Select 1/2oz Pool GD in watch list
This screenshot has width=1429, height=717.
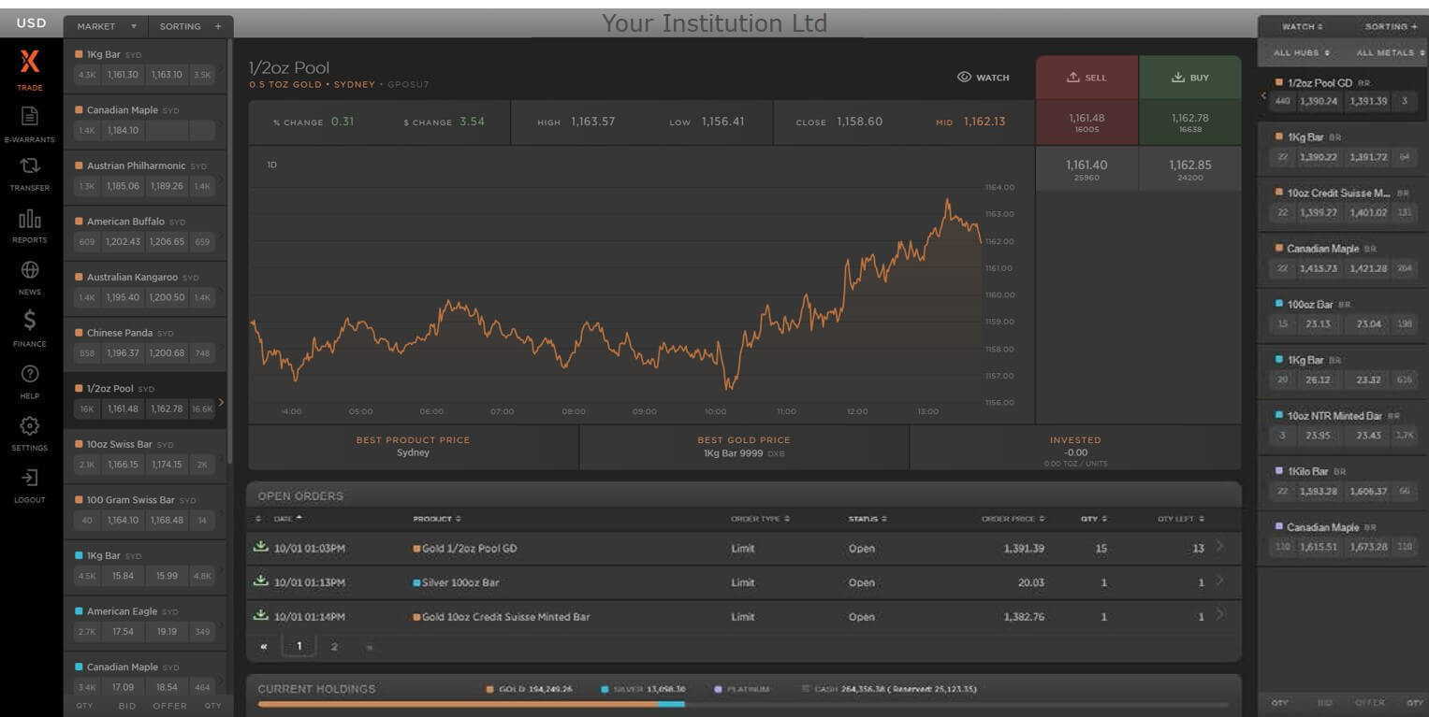(1342, 93)
